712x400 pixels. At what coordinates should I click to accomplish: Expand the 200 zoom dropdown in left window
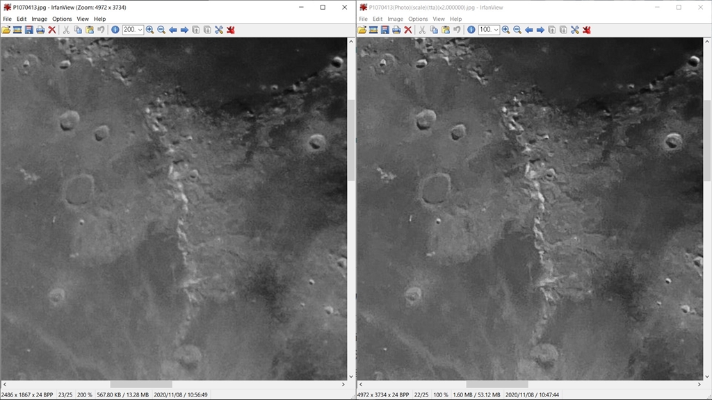pos(140,30)
